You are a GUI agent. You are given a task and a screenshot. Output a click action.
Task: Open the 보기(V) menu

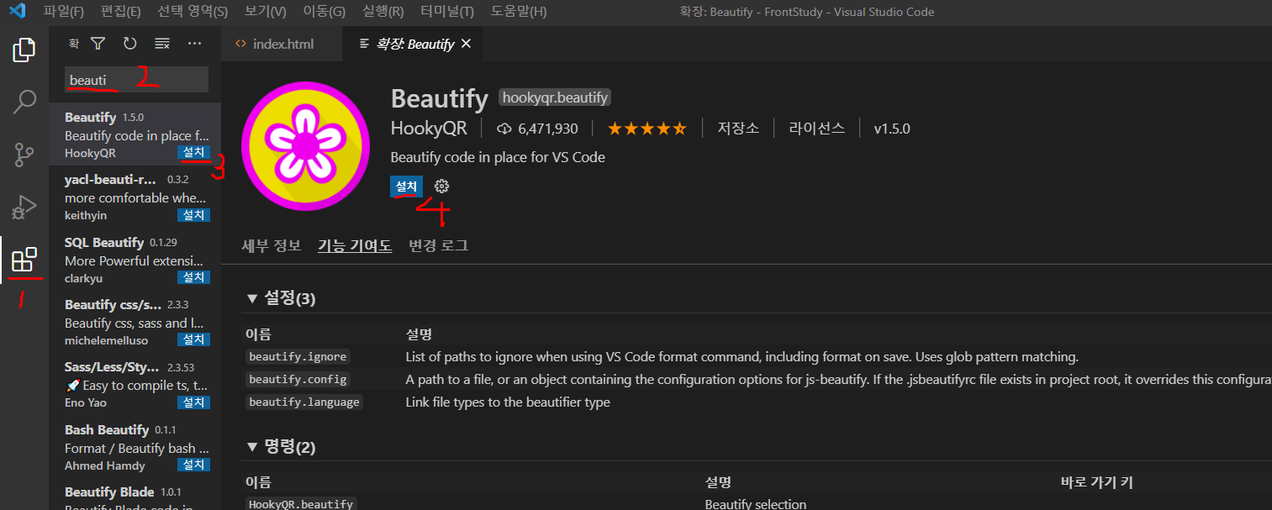[x=265, y=12]
